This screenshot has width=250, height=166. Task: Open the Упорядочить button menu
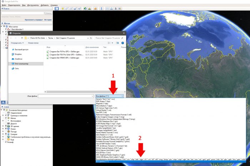(x=17, y=43)
